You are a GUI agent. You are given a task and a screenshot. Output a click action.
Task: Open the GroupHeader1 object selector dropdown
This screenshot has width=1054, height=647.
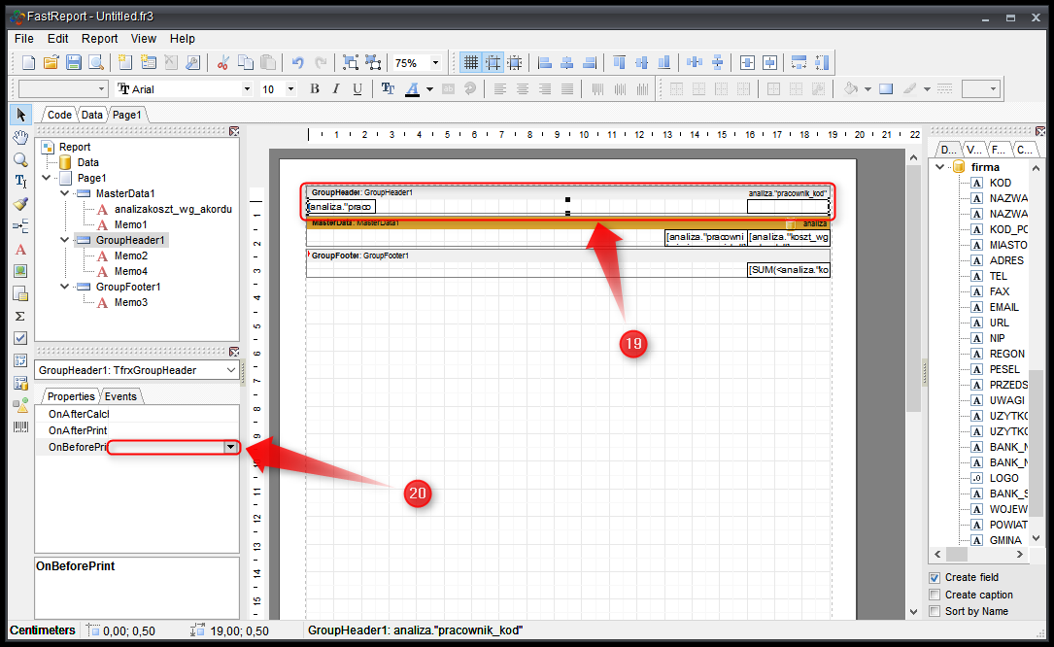[230, 370]
